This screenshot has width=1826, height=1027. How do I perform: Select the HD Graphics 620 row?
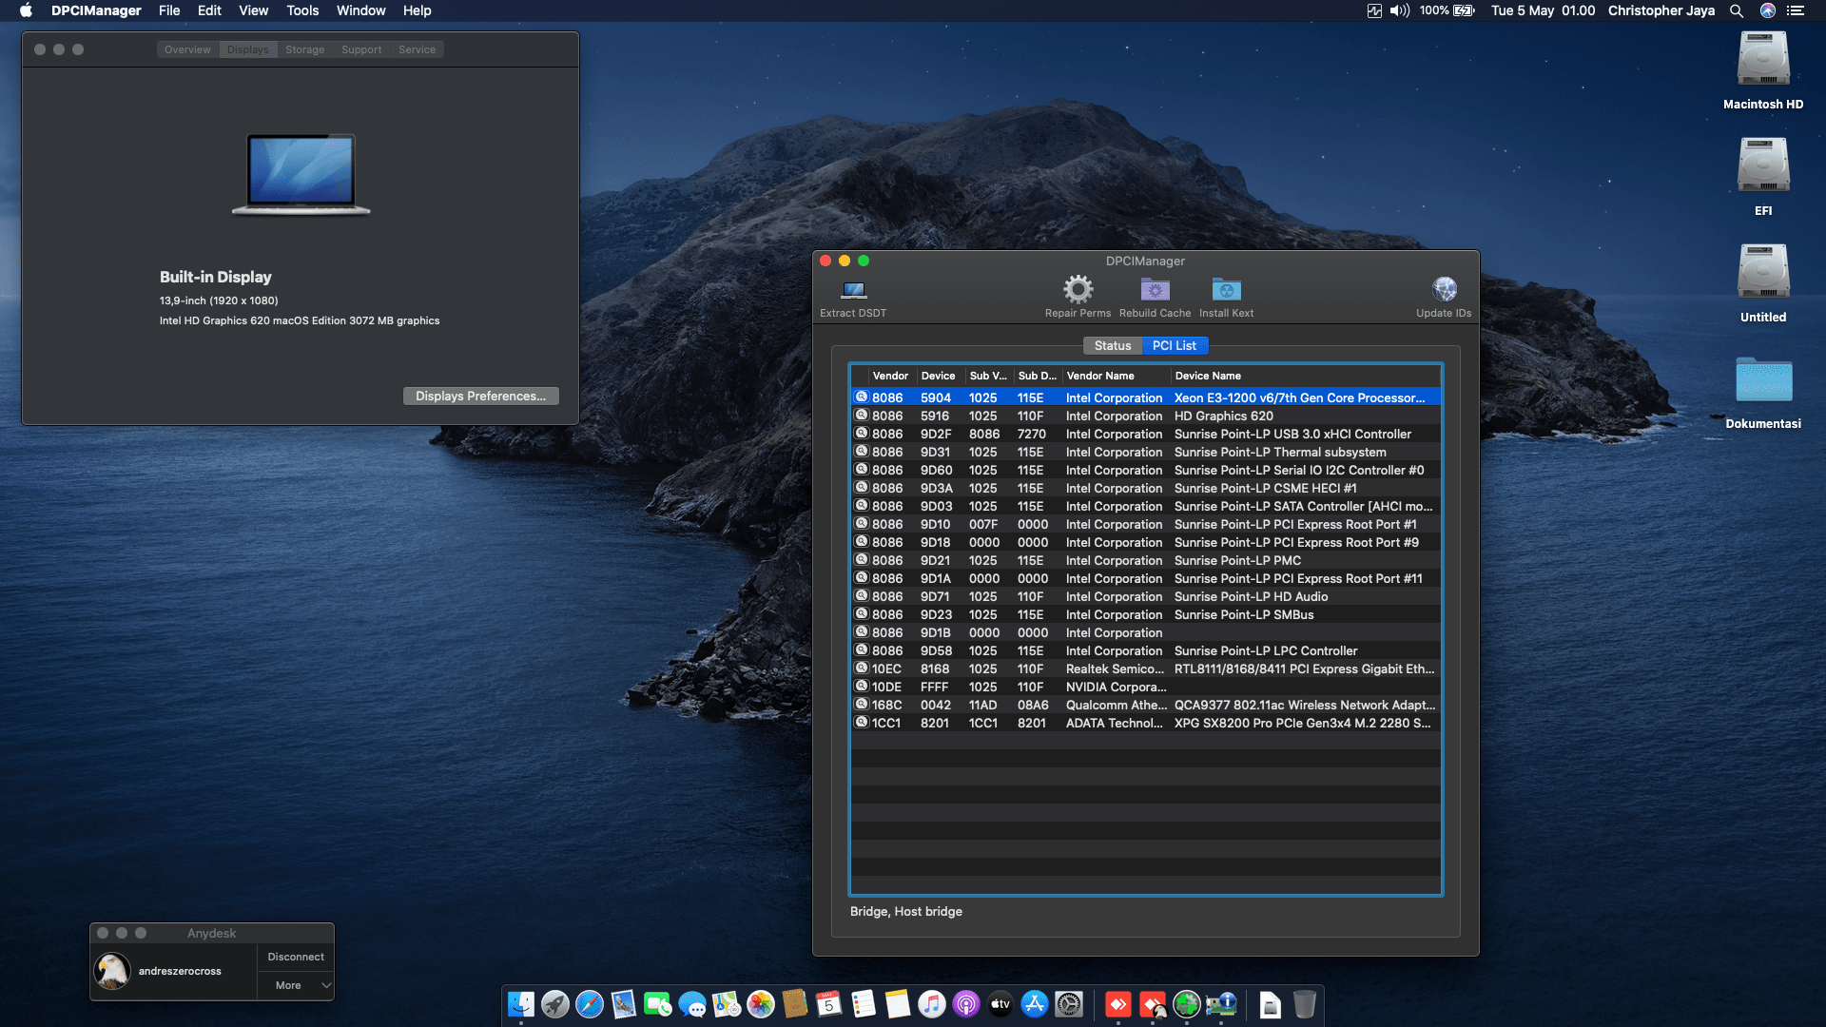pyautogui.click(x=1146, y=416)
